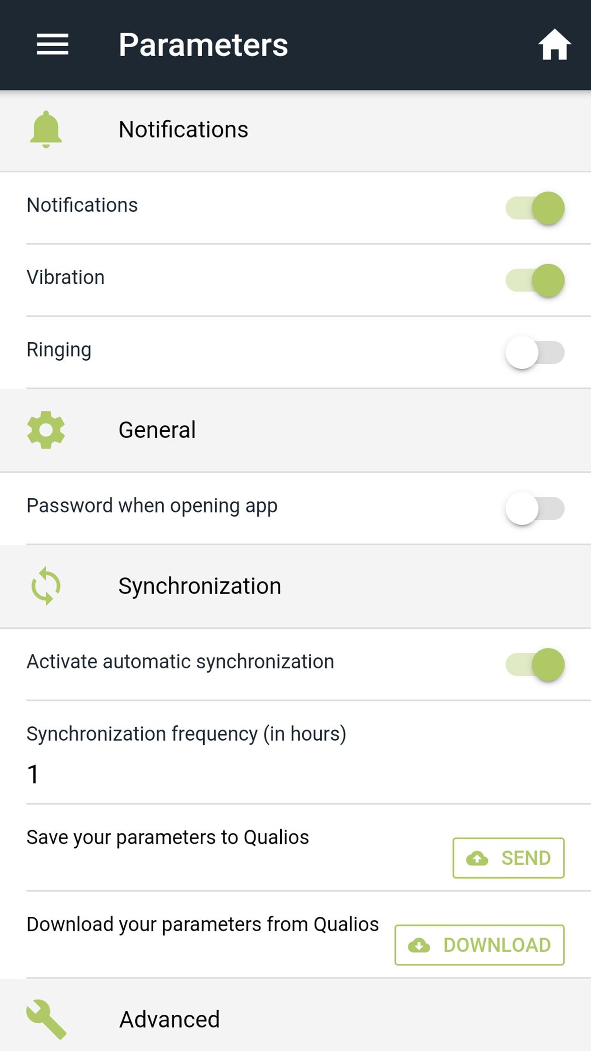Image resolution: width=591 pixels, height=1051 pixels.
Task: Click the green bell notifications icon
Action: point(46,129)
